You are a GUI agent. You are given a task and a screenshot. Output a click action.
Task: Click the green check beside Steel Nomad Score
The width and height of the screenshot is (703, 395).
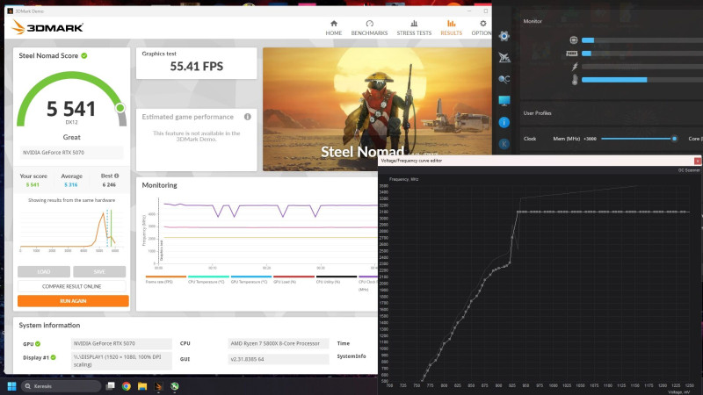click(84, 55)
